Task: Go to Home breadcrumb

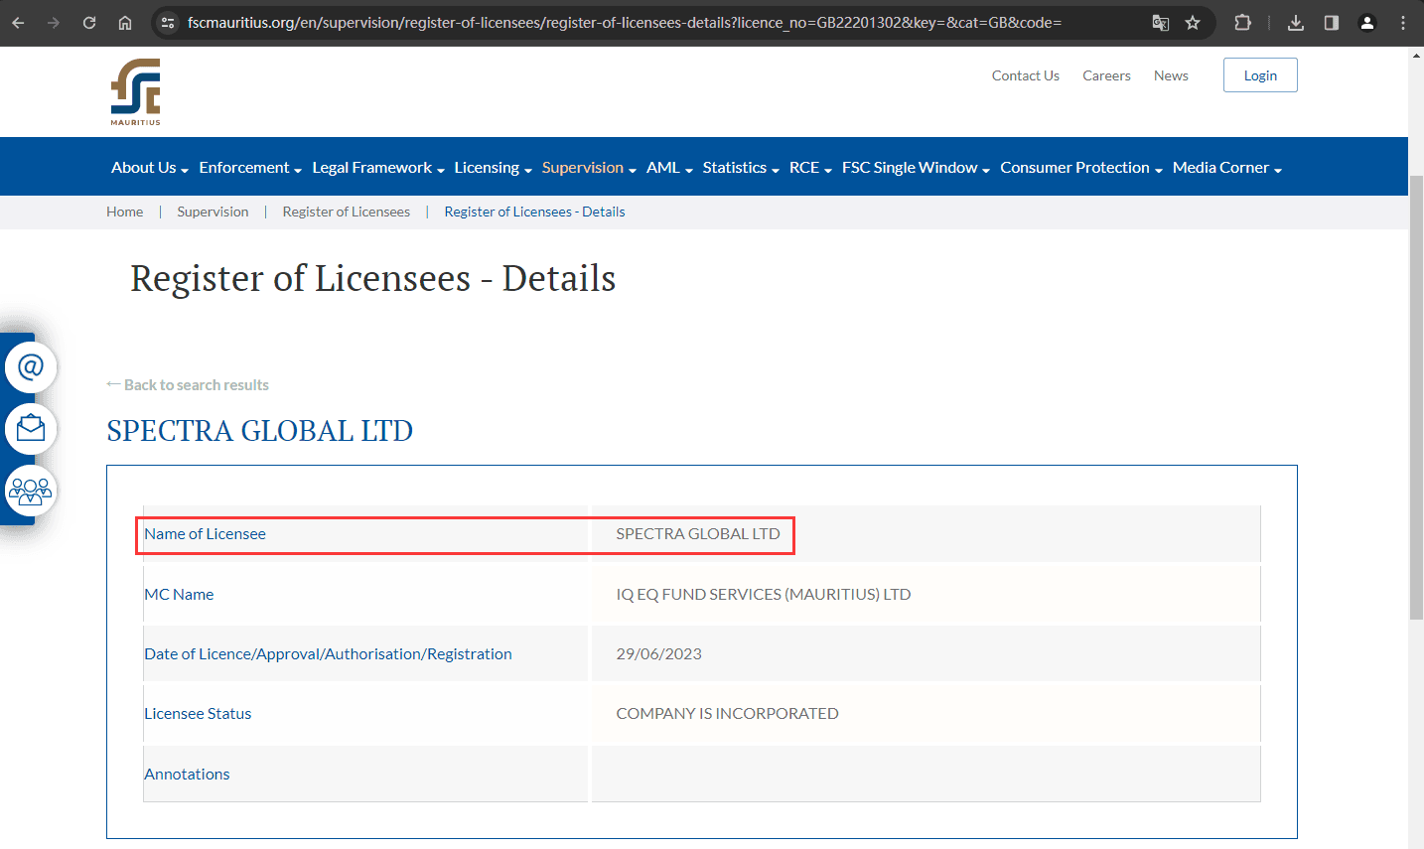Action: pyautogui.click(x=125, y=212)
